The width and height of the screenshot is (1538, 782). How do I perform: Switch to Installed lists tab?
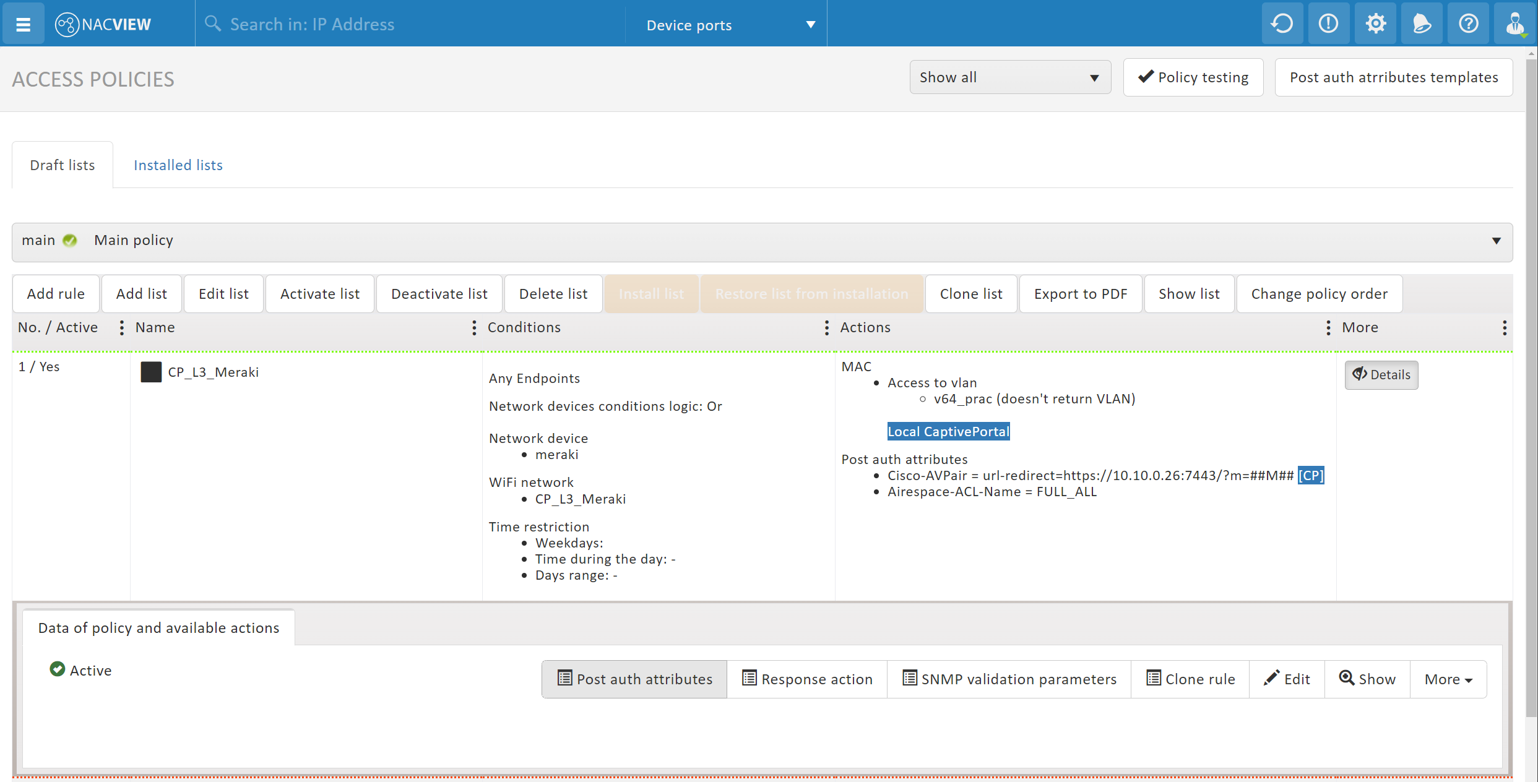tap(178, 165)
